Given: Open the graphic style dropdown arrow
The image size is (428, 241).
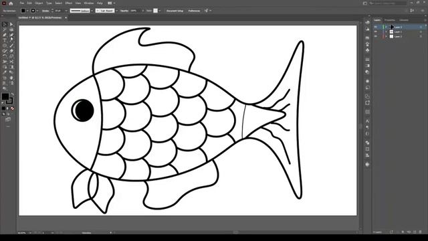Looking at the screenshot, I should [159, 11].
